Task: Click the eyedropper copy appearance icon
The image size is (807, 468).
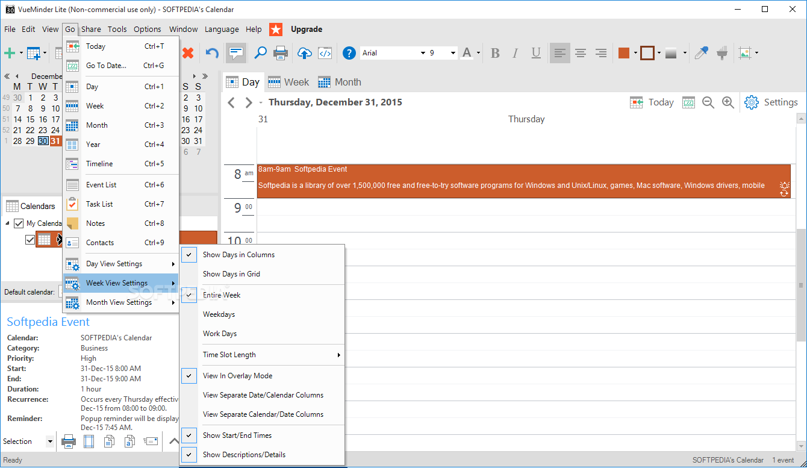Action: click(701, 53)
